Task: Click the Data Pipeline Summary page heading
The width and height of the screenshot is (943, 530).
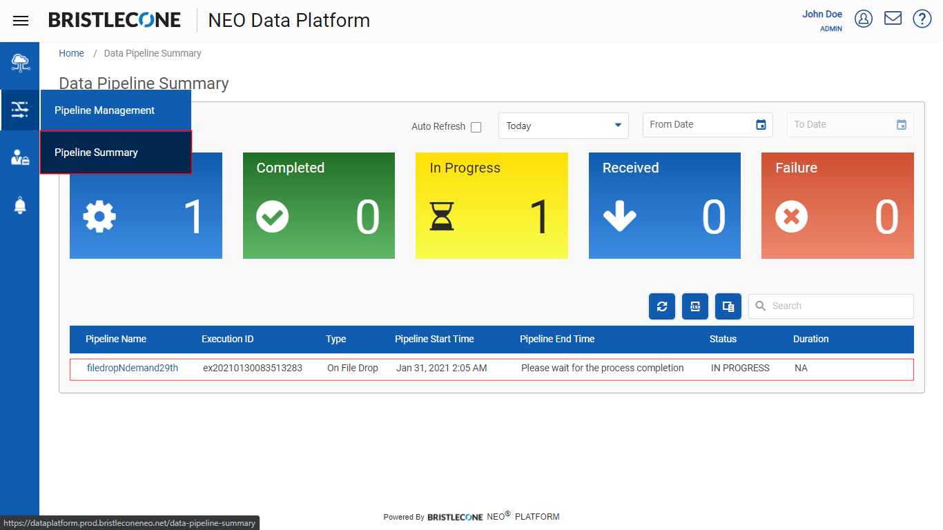Action: tap(144, 84)
